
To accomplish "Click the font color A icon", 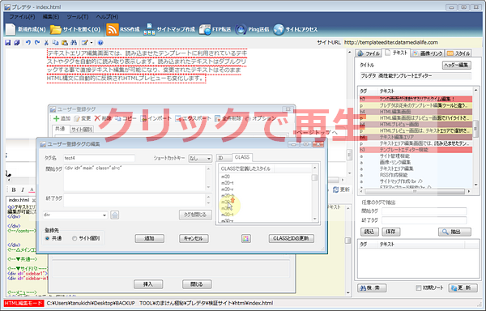I will coord(32,190).
